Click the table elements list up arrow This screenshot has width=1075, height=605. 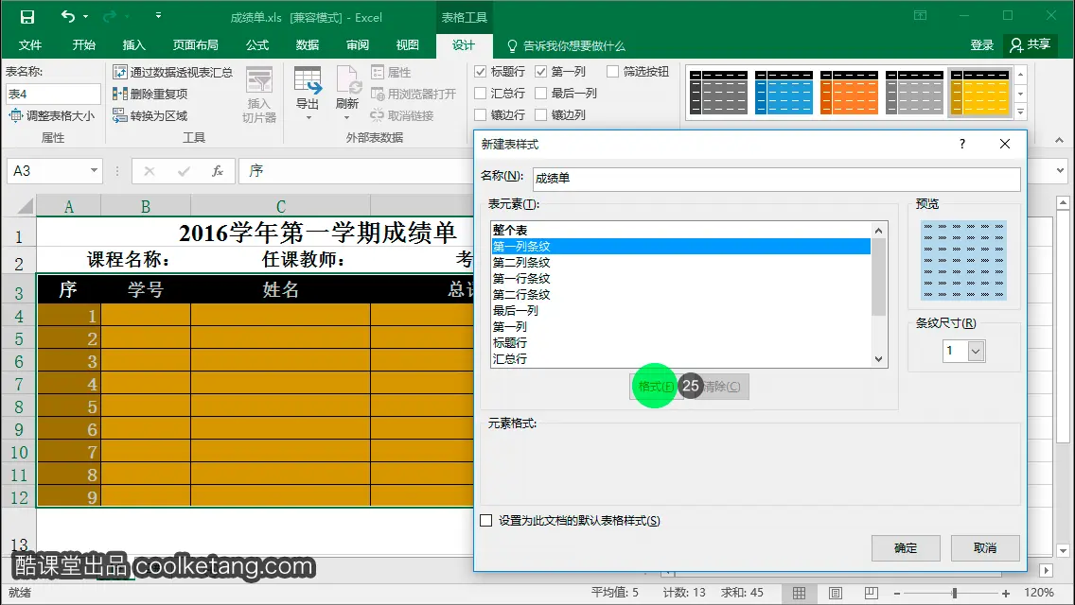pos(879,231)
